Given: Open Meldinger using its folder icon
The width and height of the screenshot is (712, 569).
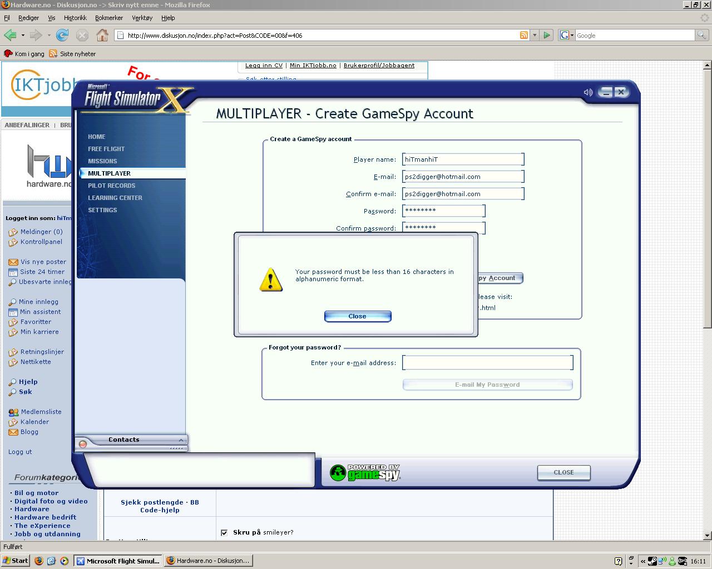Looking at the screenshot, I should coord(12,232).
